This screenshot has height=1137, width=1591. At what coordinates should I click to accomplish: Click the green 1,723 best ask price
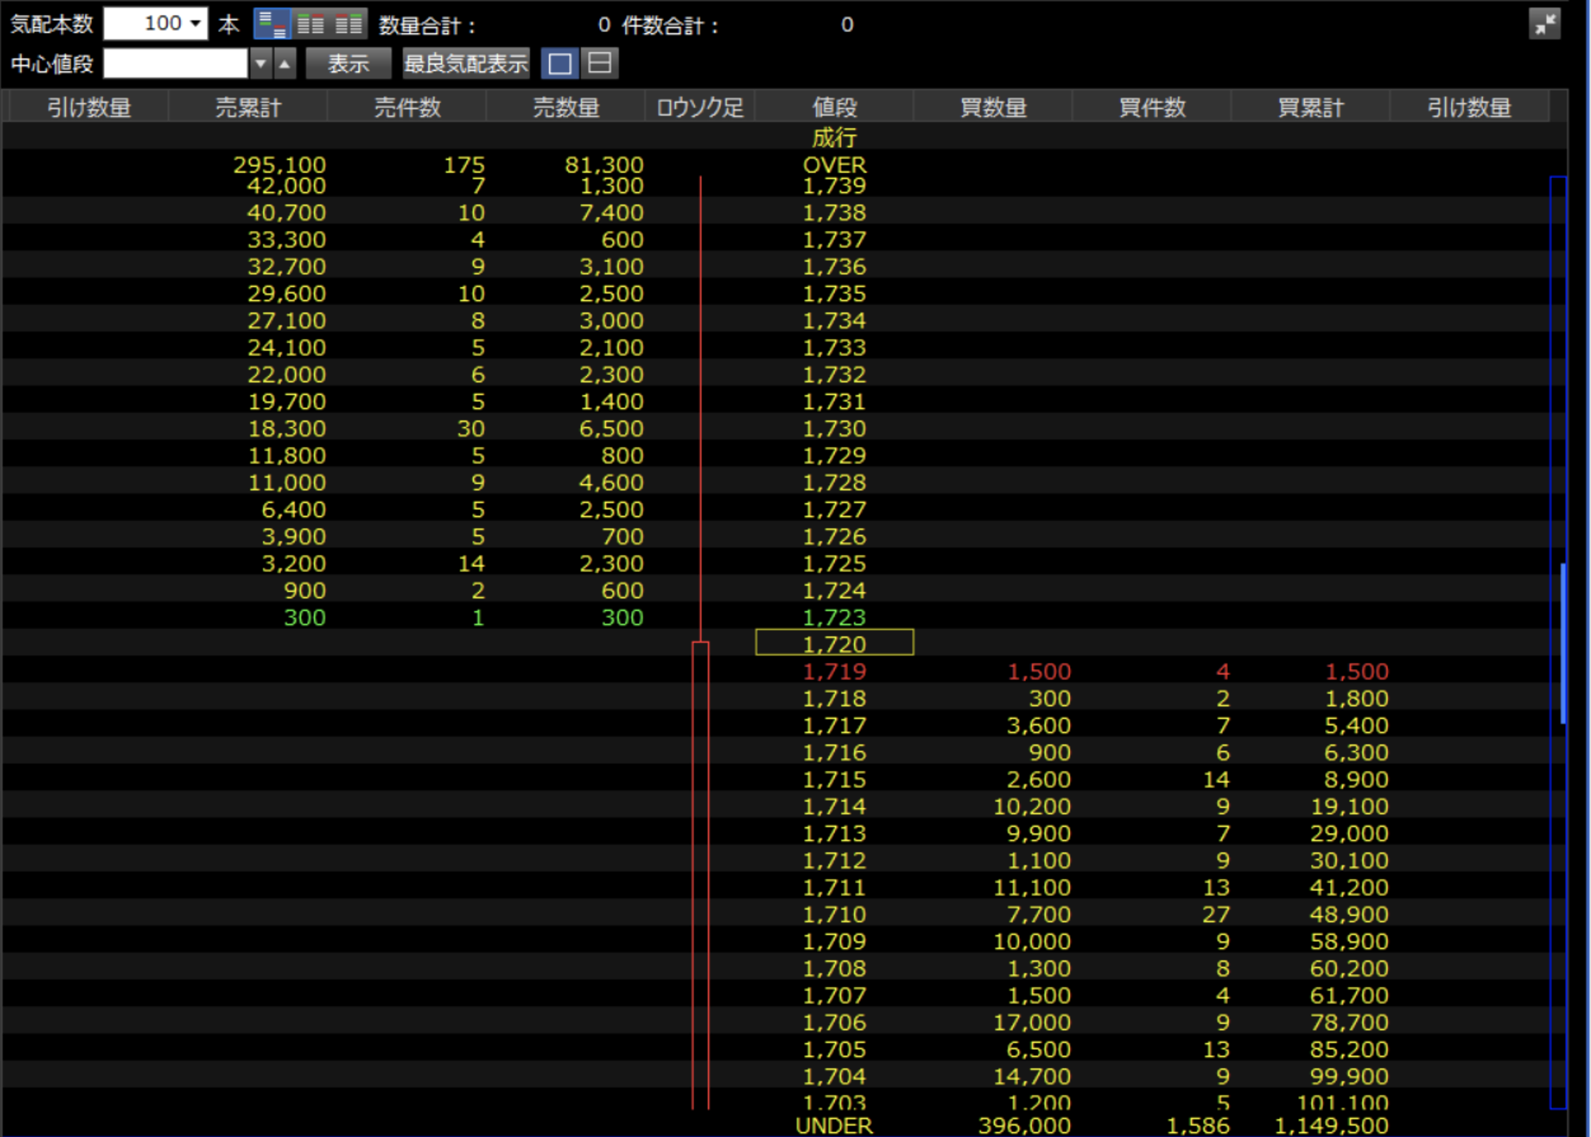(834, 617)
